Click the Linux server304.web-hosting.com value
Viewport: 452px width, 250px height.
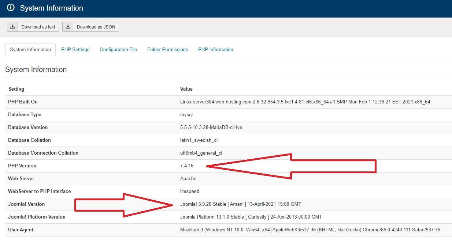[305, 102]
